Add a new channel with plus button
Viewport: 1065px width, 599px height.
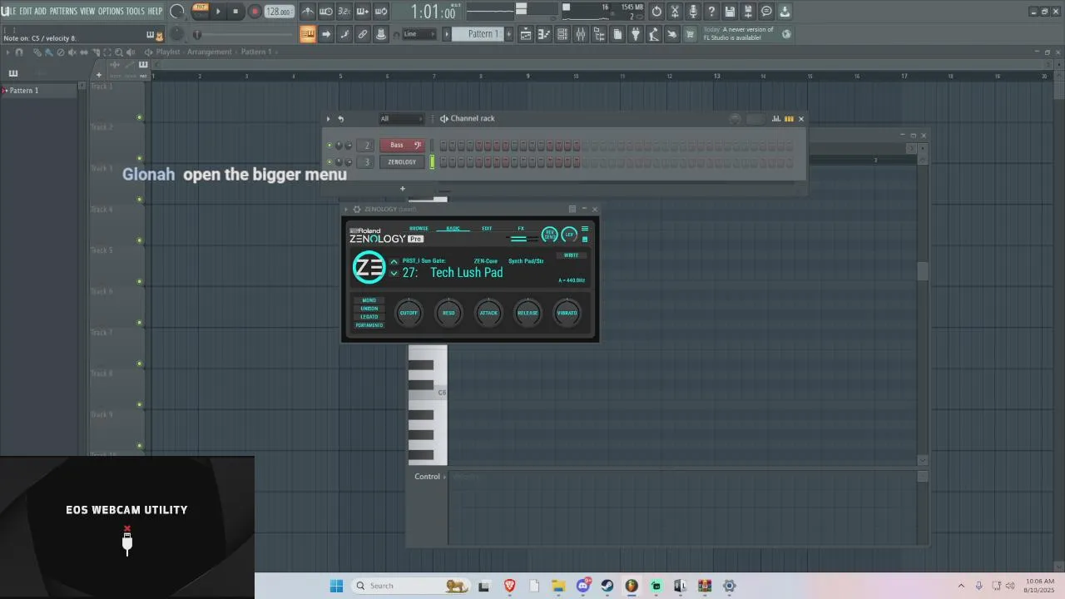(x=403, y=189)
